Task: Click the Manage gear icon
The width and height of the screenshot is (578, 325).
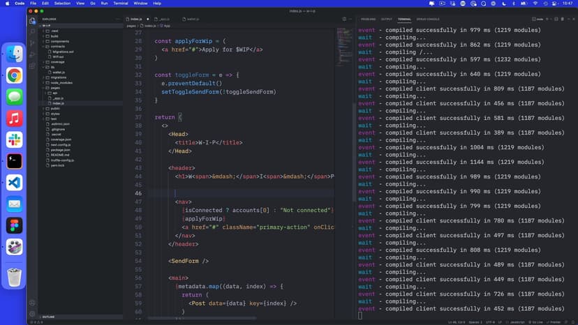Action: 32,315
